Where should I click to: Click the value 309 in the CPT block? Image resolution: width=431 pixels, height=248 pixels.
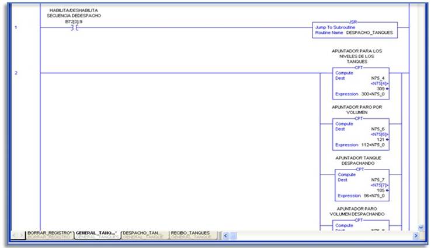381,89
